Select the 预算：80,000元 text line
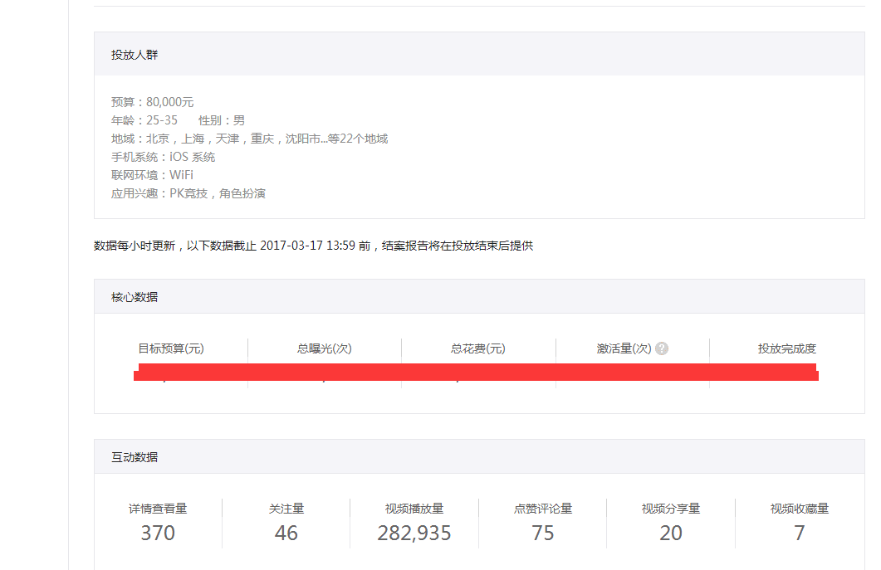Image resolution: width=881 pixels, height=570 pixels. click(152, 102)
